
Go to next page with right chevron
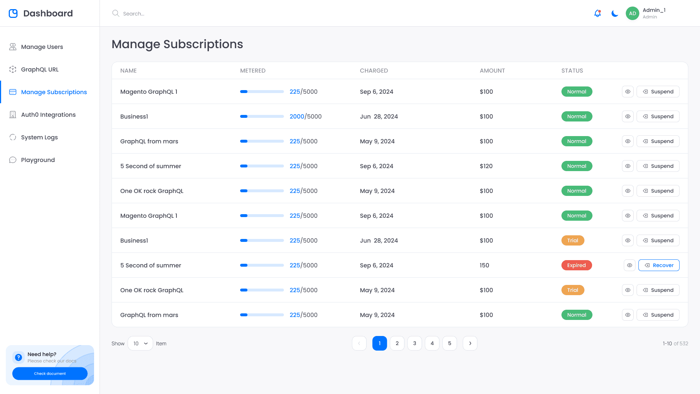(x=470, y=343)
